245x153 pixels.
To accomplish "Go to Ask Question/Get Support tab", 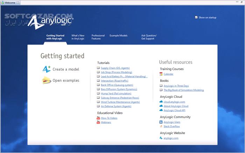I will (149, 37).
